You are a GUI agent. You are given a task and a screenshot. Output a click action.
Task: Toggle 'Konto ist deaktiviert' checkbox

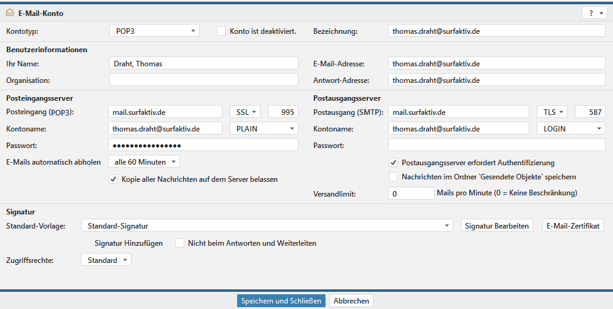[222, 31]
